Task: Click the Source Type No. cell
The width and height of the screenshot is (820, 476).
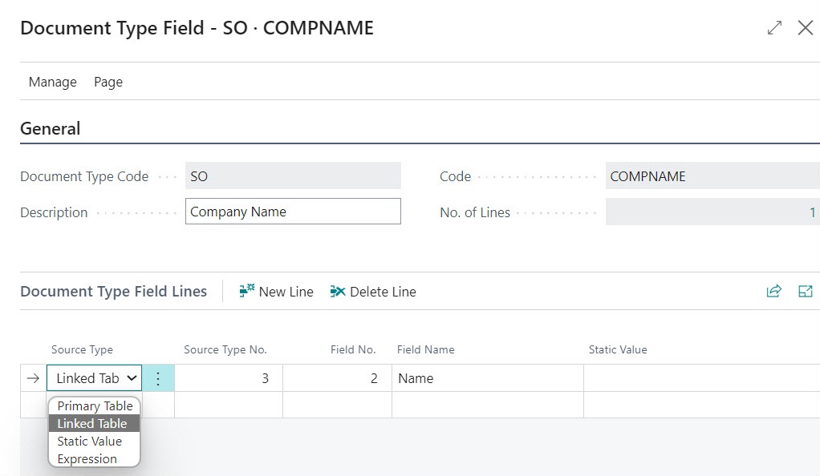Action: tap(228, 378)
